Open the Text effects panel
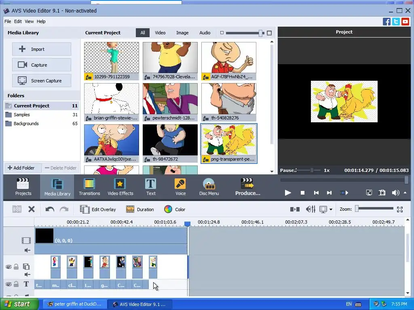 151,187
